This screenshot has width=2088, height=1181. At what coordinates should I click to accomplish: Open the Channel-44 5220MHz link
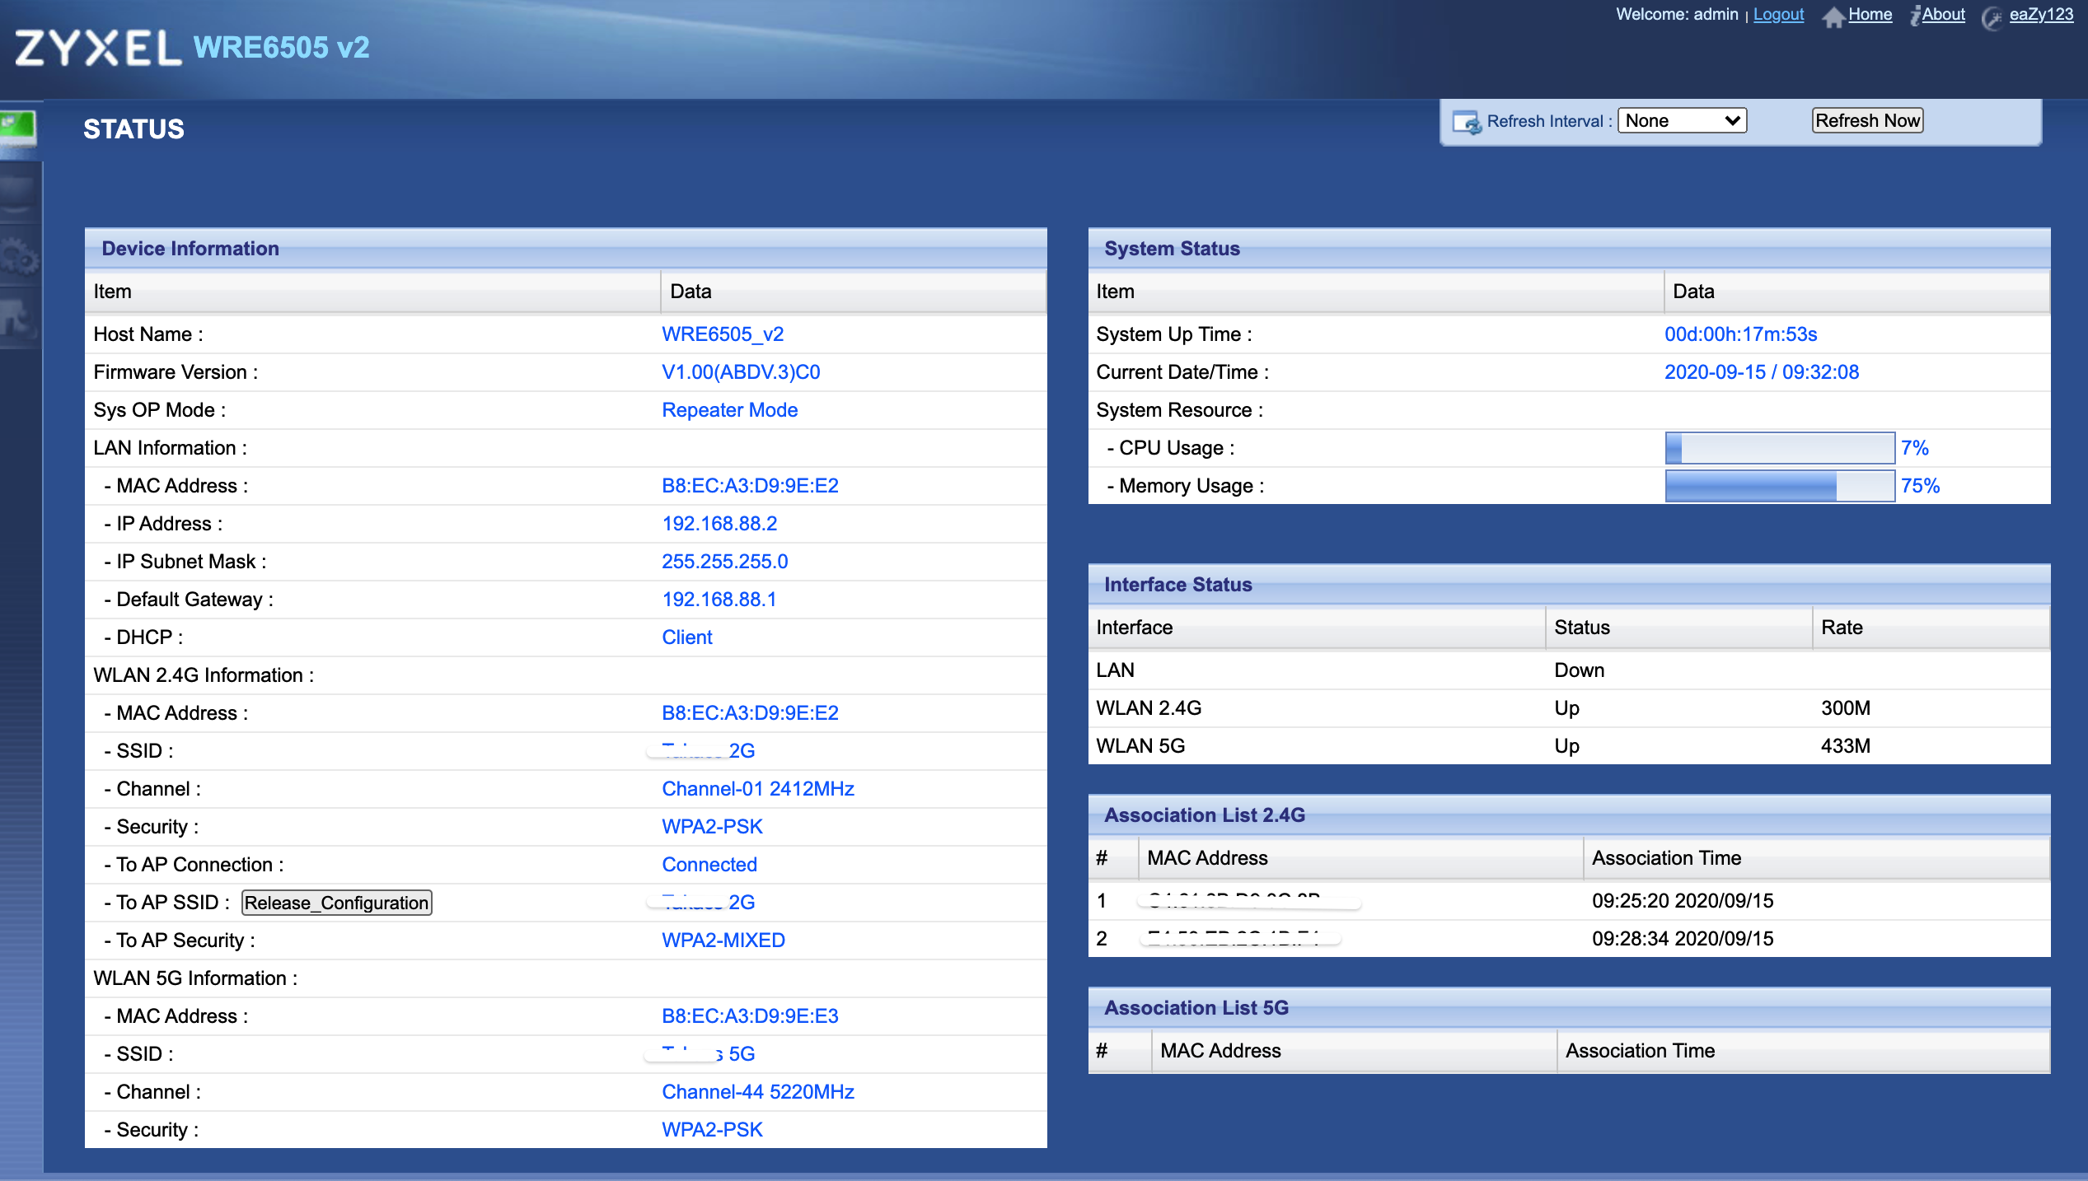coord(758,1091)
